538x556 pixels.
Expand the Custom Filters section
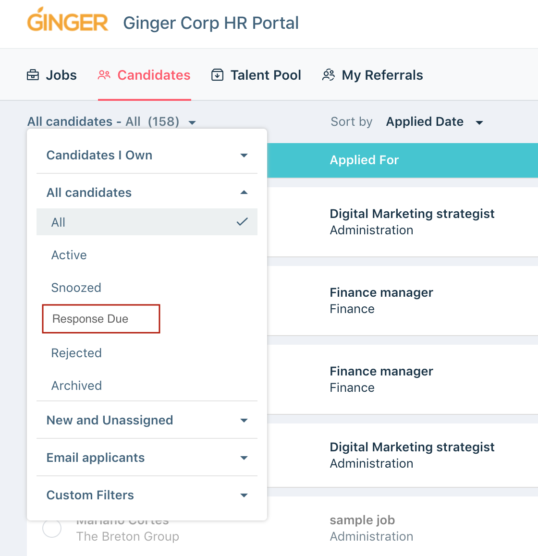147,495
